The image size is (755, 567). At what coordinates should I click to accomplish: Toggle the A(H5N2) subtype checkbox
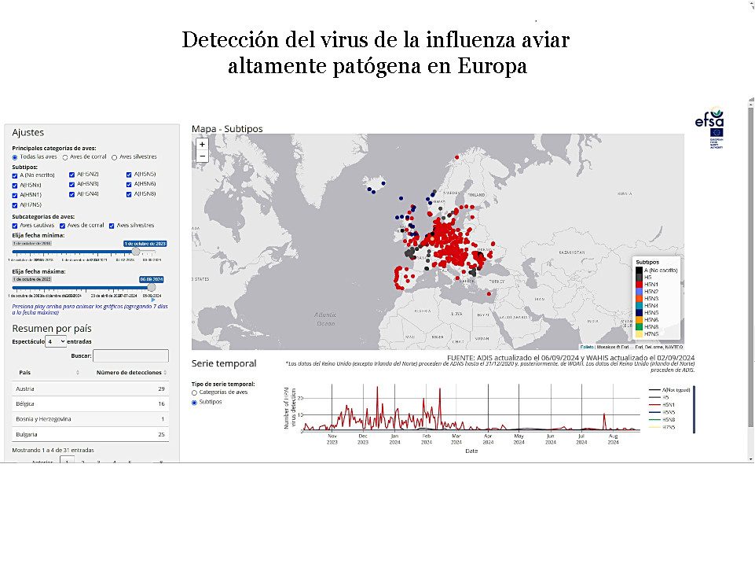tap(71, 175)
